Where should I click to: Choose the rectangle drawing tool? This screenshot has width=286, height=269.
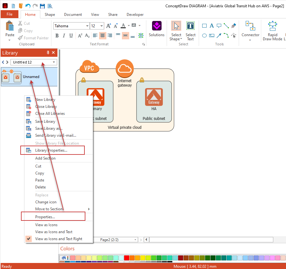pos(204,26)
